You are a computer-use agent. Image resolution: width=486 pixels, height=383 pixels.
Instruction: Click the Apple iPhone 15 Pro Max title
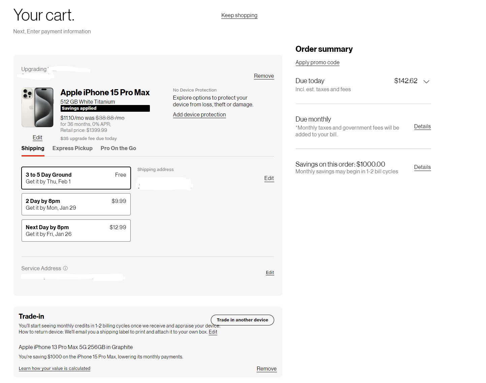(x=105, y=93)
